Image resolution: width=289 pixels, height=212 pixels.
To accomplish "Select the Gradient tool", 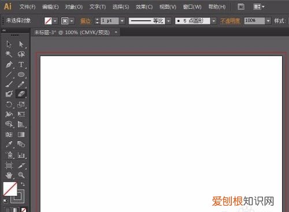I will pyautogui.click(x=21, y=135).
